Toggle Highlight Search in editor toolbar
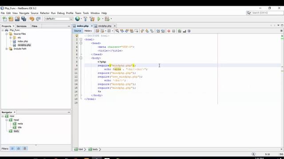 click(x=131, y=31)
